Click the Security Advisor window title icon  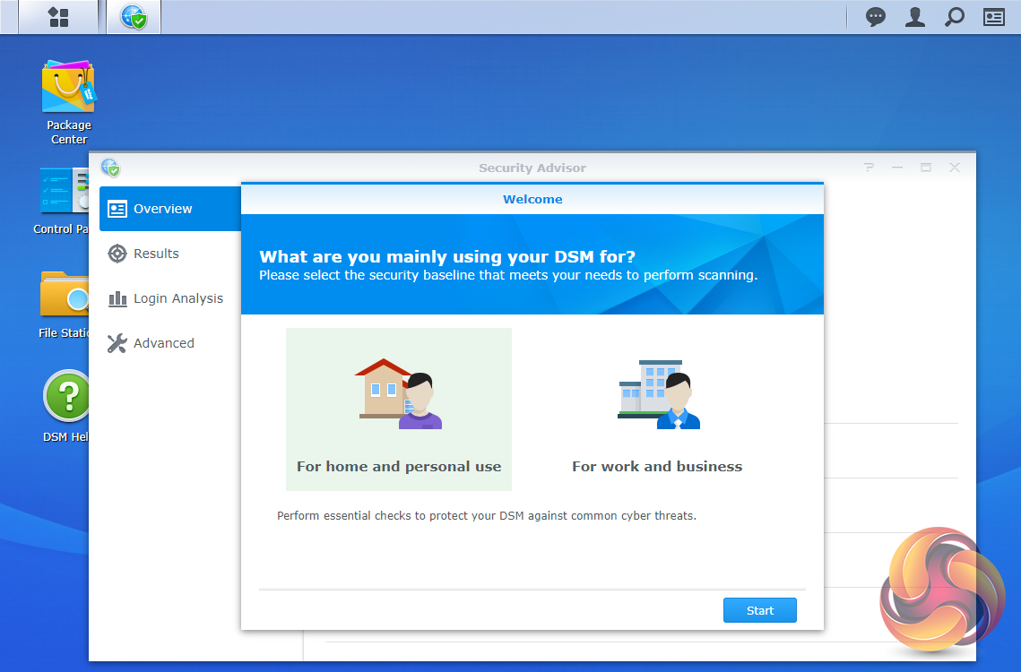coord(110,168)
